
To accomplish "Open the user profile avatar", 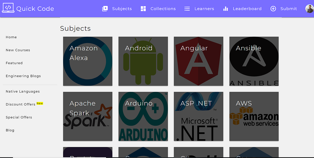I will point(309,8).
